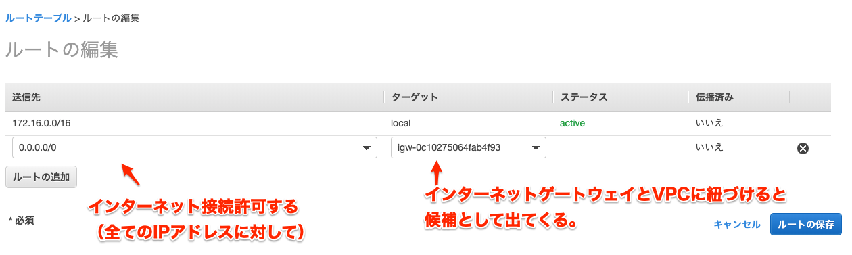Click the ターゲット column header
852x255 pixels.
(x=415, y=97)
